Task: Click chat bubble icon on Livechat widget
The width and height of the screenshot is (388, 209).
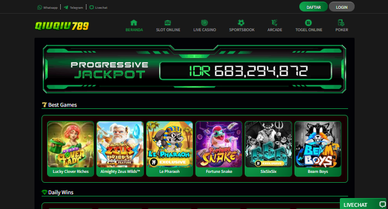Action: (383, 204)
